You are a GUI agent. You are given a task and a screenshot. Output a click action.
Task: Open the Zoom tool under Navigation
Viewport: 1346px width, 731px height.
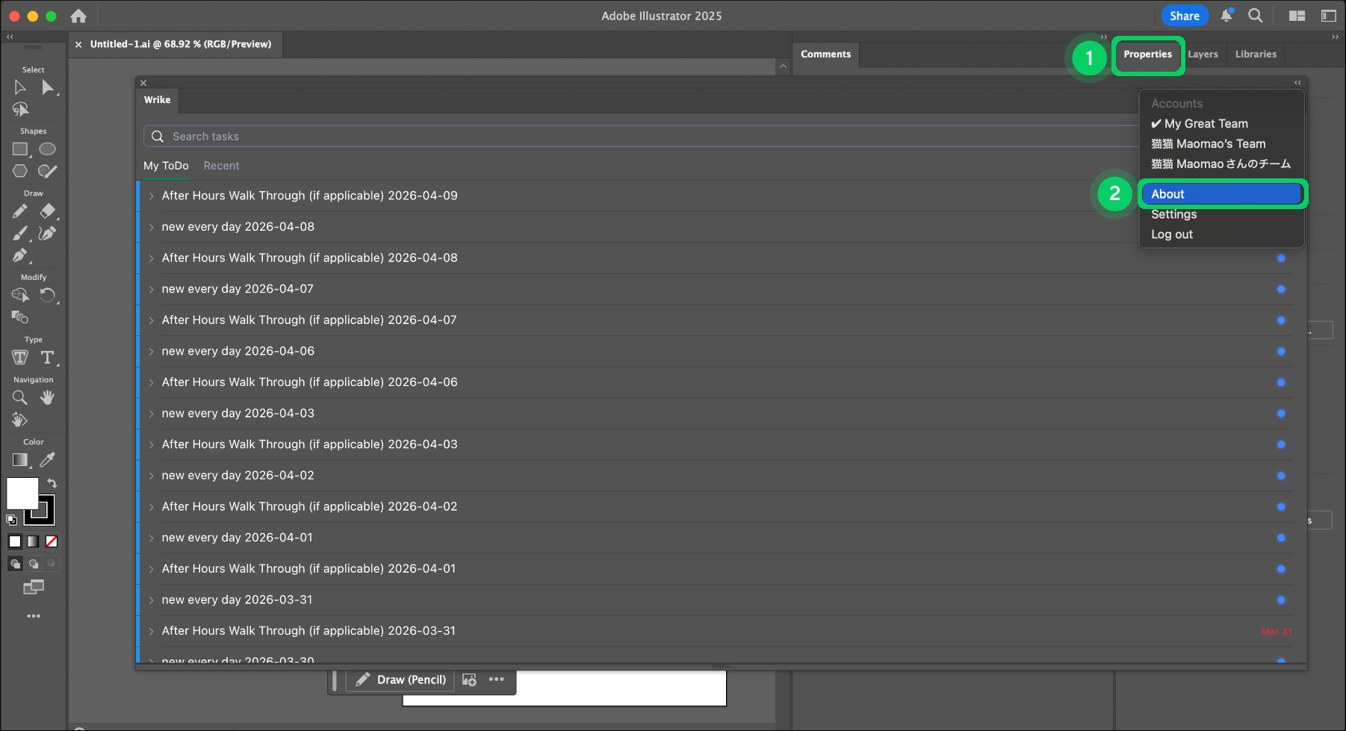(19, 397)
